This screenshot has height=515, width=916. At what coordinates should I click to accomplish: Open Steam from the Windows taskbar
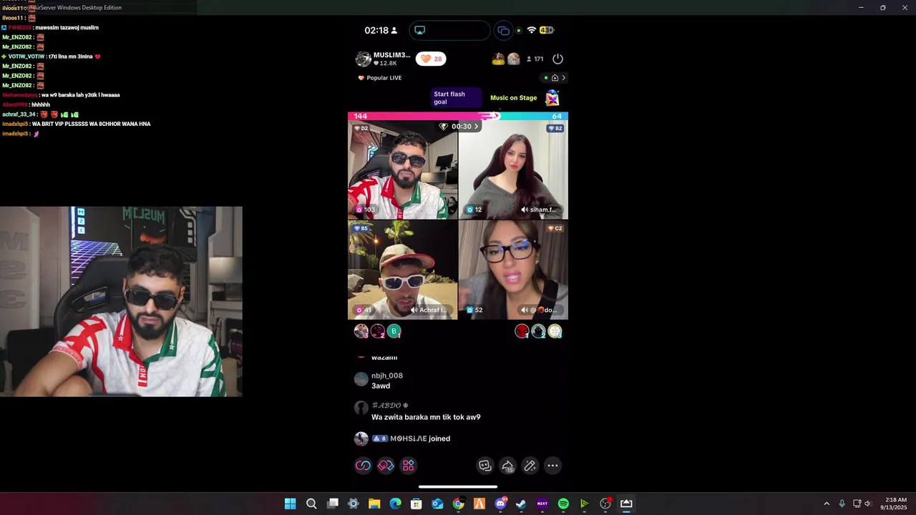point(521,504)
